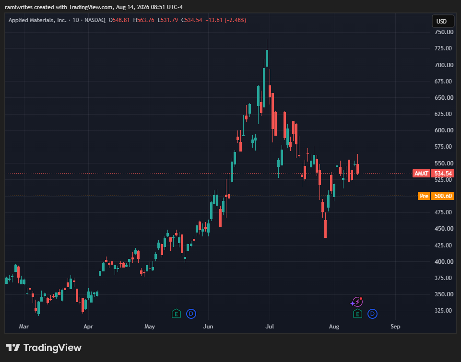
Task: Click the low value L531.79
Action: point(167,20)
